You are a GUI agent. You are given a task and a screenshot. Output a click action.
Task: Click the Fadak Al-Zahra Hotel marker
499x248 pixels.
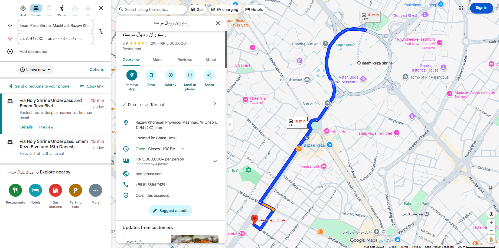397,133
